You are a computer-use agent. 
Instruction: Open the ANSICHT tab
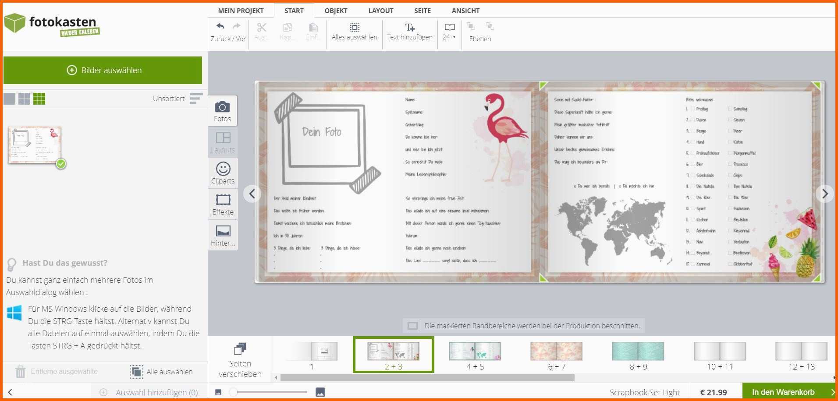[465, 11]
